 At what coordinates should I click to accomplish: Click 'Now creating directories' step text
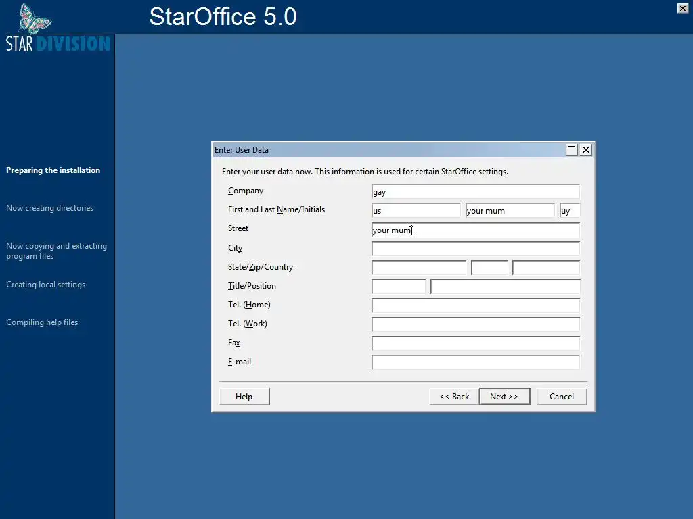pyautogui.click(x=50, y=208)
